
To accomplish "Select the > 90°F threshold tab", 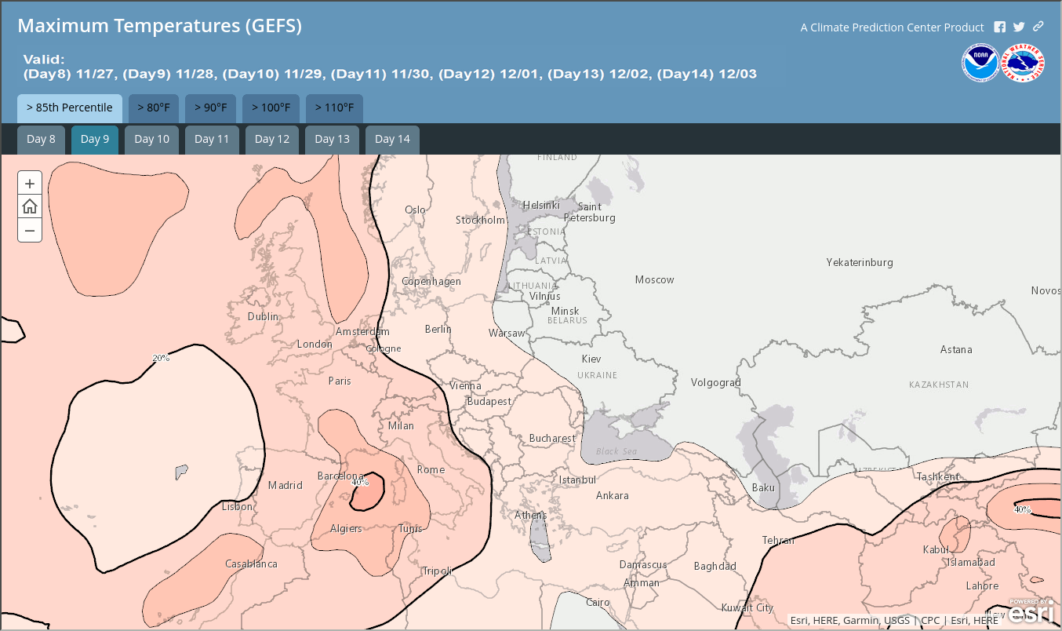I will (210, 108).
